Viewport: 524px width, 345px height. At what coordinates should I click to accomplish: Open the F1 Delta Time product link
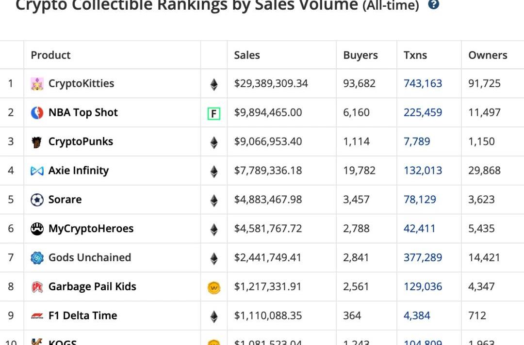pos(82,315)
